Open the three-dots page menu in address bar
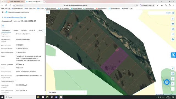This screenshot has width=176, height=99. click(x=134, y=5)
